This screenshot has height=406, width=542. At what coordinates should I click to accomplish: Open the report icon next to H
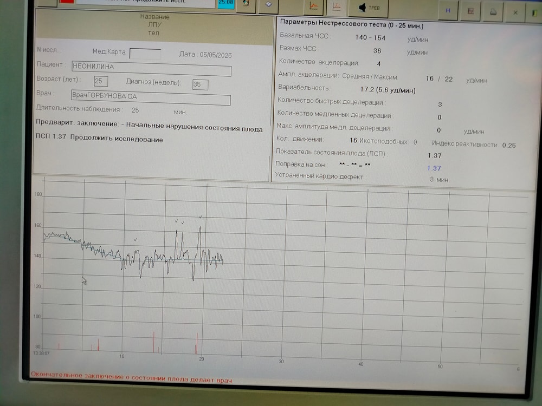click(x=470, y=10)
